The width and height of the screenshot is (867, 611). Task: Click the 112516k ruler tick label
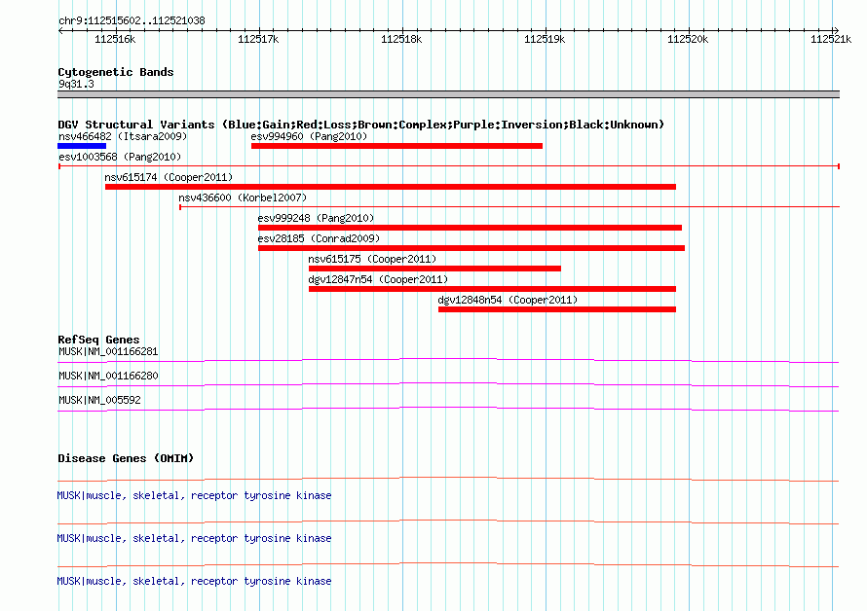(115, 39)
